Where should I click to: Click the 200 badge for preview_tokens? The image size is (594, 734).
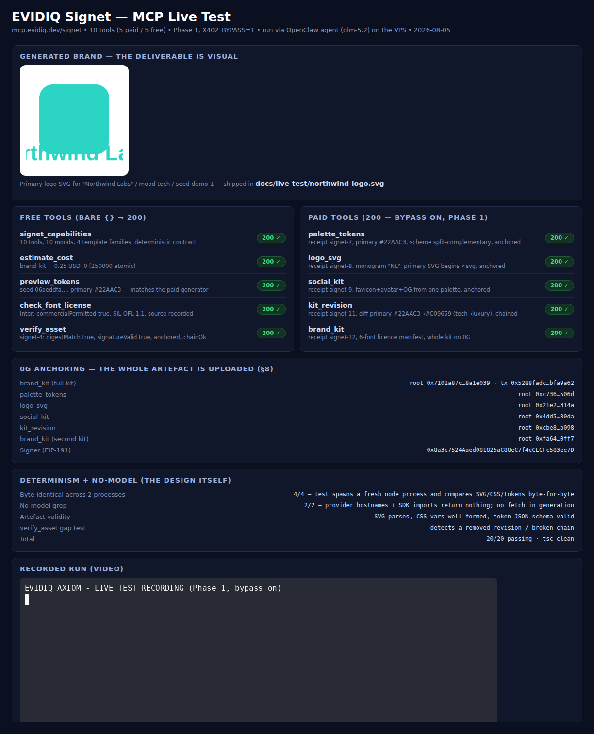tap(271, 285)
